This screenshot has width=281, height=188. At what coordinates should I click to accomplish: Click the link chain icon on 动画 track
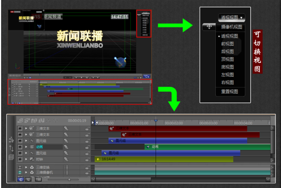coord(66,147)
